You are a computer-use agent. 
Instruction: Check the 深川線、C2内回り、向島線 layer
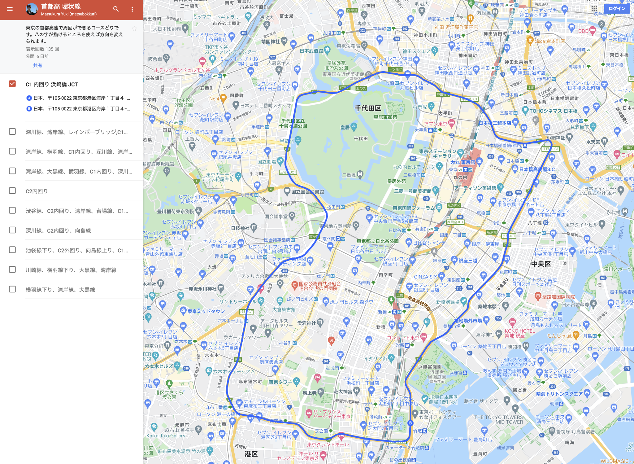pyautogui.click(x=12, y=230)
